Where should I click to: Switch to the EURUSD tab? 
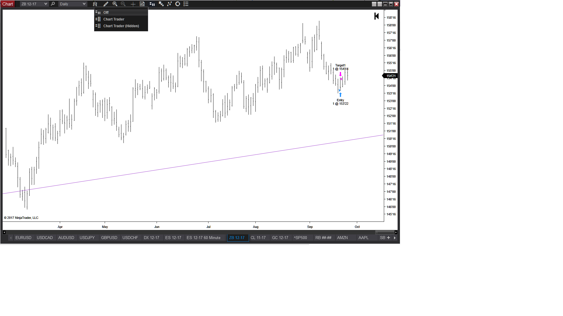(23, 238)
